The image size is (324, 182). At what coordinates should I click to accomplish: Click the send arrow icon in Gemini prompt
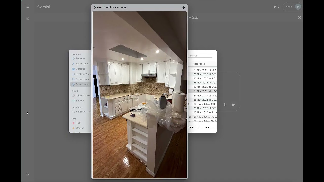click(x=234, y=105)
